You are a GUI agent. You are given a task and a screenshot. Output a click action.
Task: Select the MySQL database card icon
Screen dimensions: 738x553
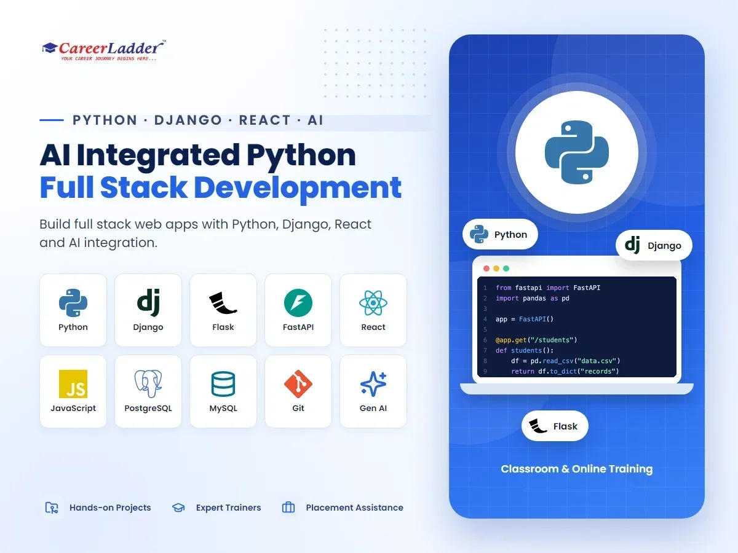(x=223, y=384)
